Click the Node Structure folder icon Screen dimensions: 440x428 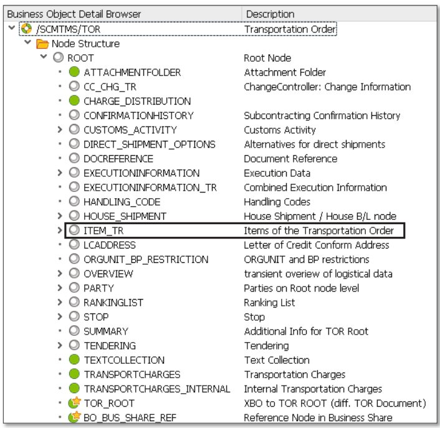click(x=43, y=44)
